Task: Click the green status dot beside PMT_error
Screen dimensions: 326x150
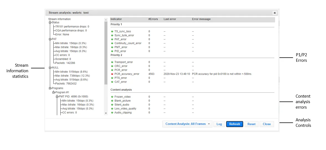Action: click(x=112, y=47)
